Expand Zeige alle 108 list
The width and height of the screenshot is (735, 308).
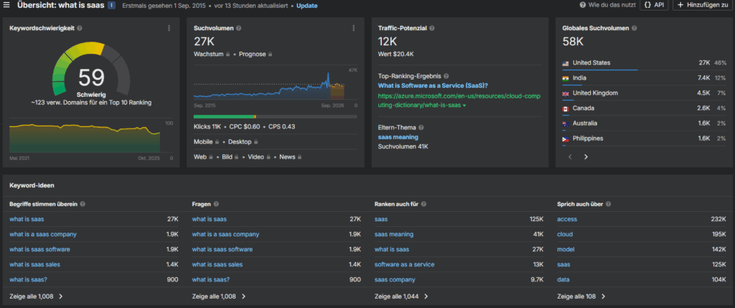point(581,297)
